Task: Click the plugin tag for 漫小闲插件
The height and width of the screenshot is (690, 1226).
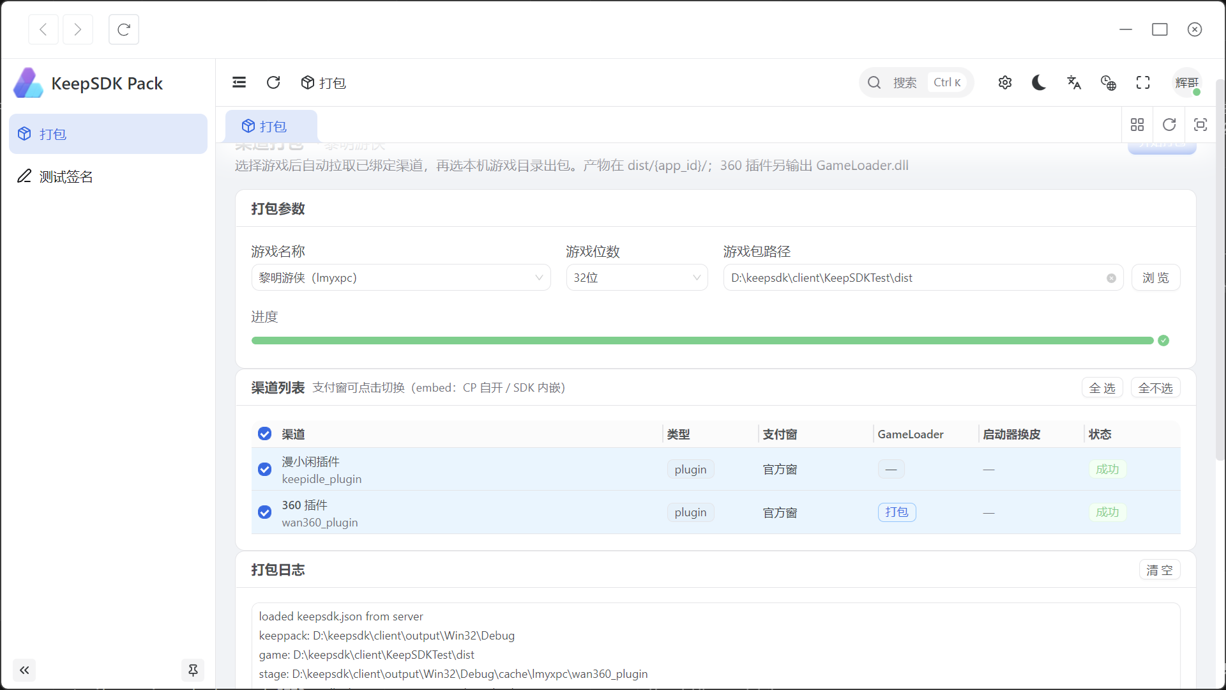Action: coord(690,469)
